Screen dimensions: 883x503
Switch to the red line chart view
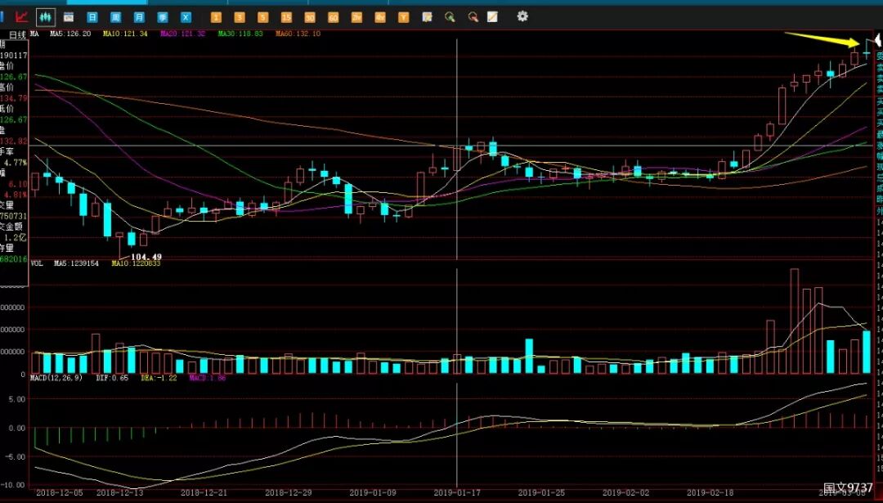(x=22, y=17)
